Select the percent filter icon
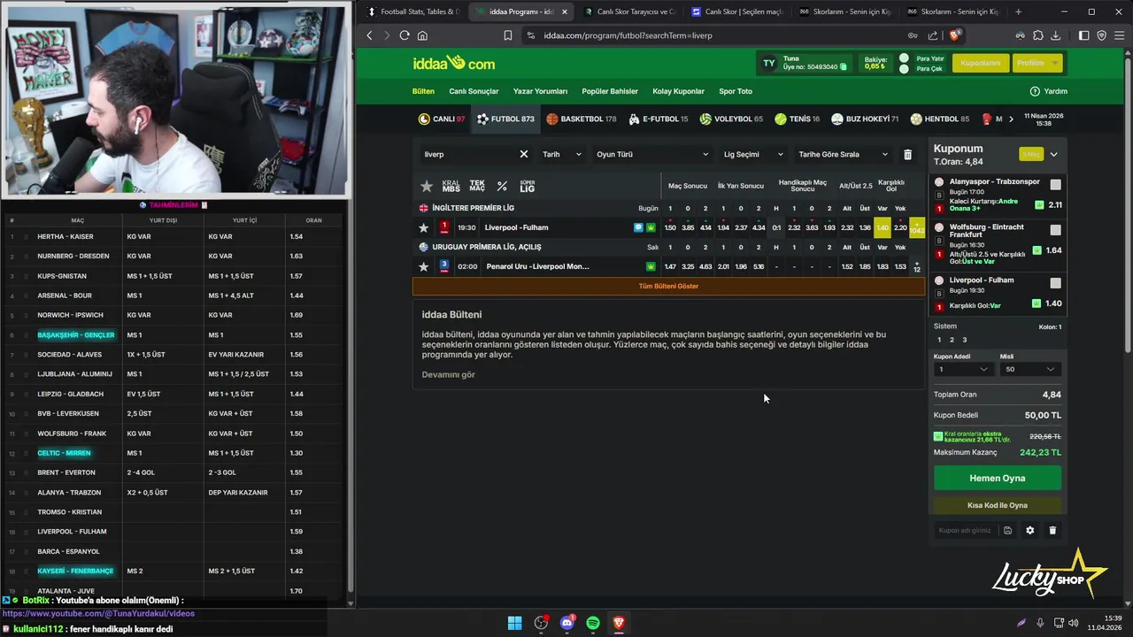 point(502,186)
